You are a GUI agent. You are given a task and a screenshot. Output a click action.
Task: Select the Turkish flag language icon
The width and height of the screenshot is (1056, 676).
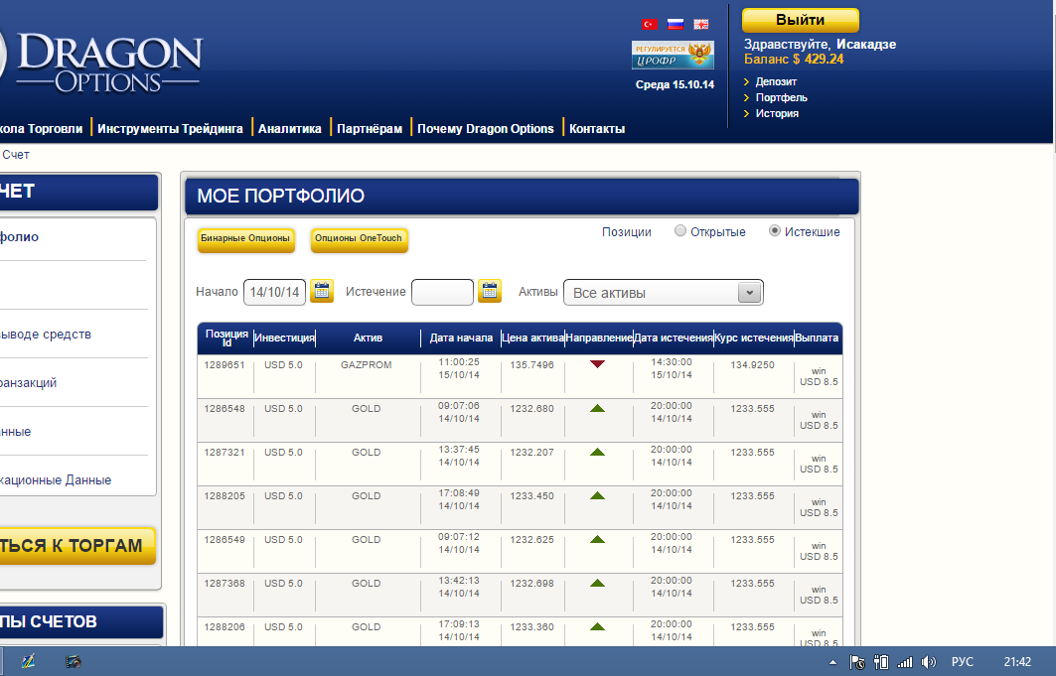(x=650, y=24)
